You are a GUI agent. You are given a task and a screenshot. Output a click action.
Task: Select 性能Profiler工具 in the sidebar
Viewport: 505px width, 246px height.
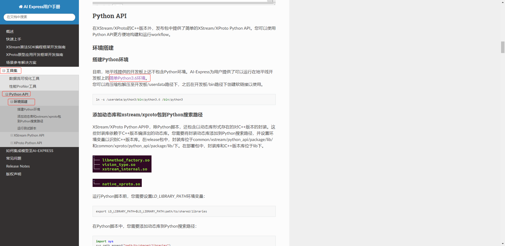(x=23, y=86)
